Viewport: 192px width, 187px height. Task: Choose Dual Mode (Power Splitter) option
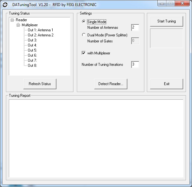84,35
